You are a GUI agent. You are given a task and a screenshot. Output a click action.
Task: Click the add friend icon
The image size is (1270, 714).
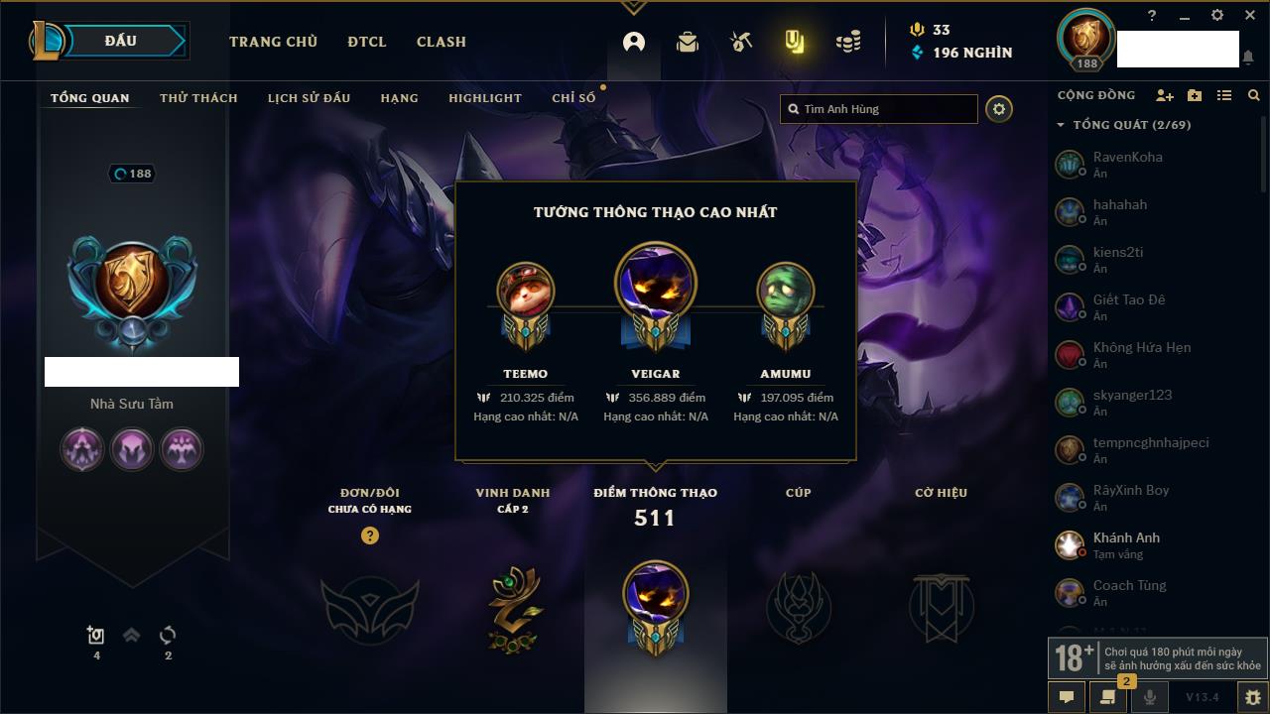click(1165, 95)
